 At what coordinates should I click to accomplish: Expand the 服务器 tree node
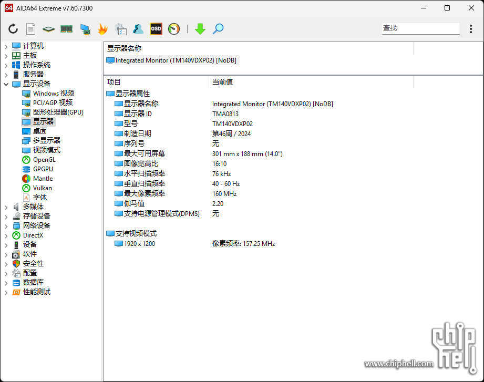point(6,75)
